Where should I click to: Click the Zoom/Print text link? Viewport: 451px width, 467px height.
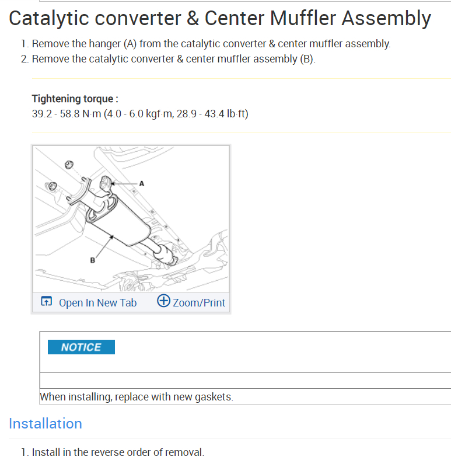(x=199, y=303)
